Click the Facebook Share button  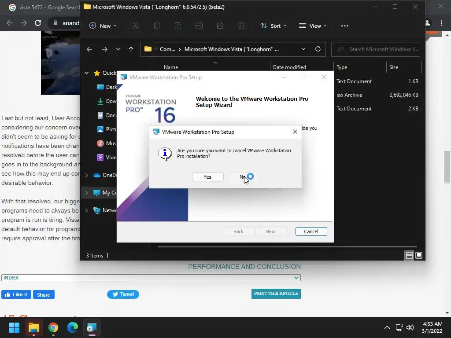[x=44, y=294]
